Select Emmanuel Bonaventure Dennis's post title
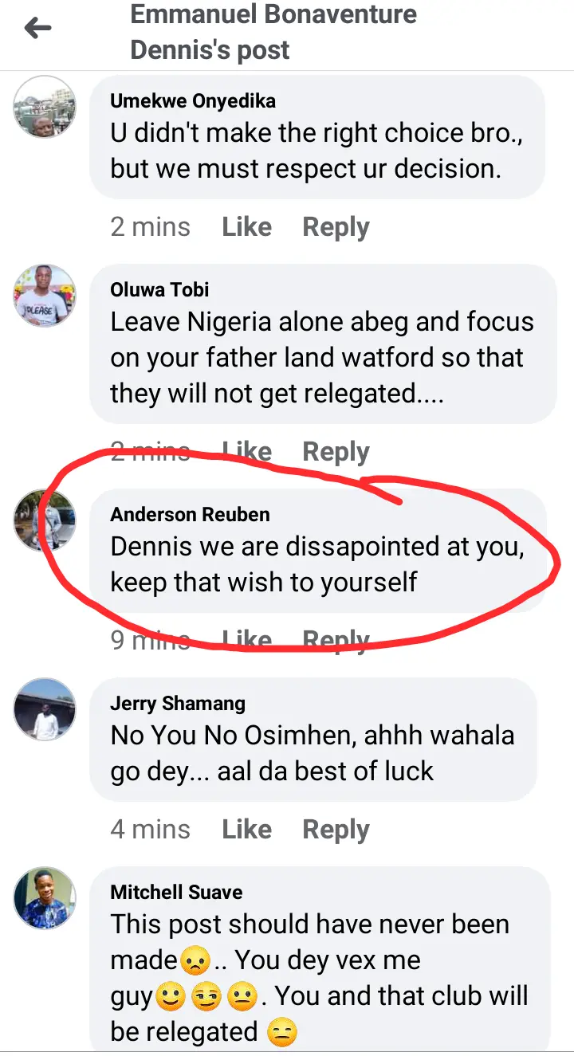574x1056 pixels. click(273, 32)
